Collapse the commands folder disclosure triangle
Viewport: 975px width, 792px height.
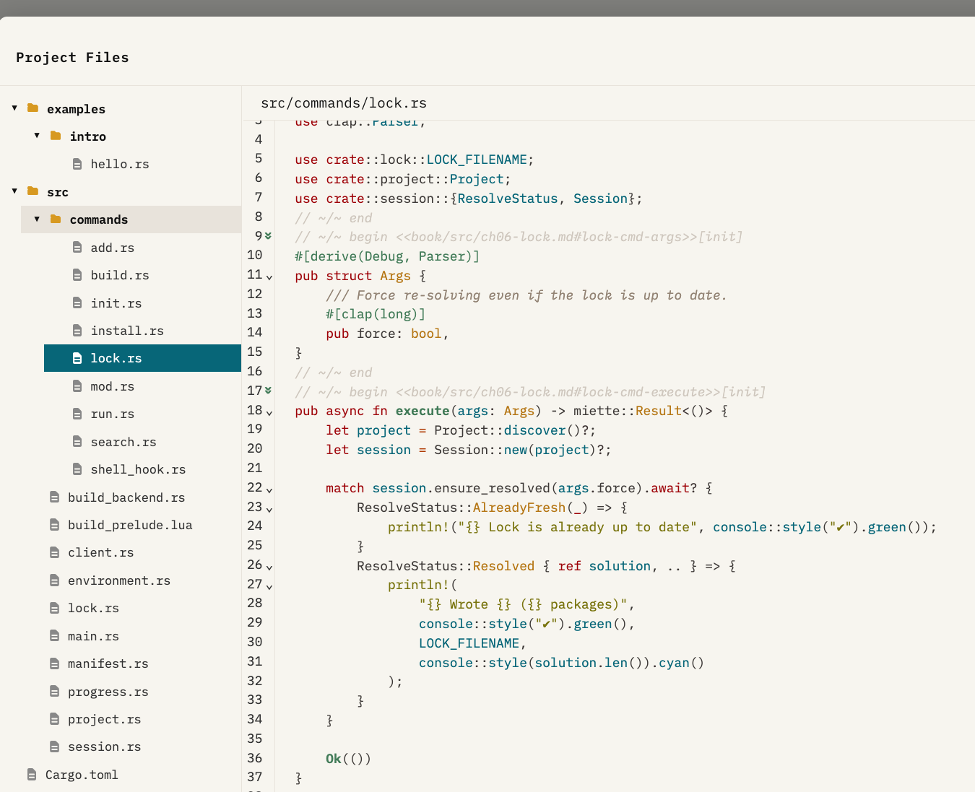coord(37,219)
